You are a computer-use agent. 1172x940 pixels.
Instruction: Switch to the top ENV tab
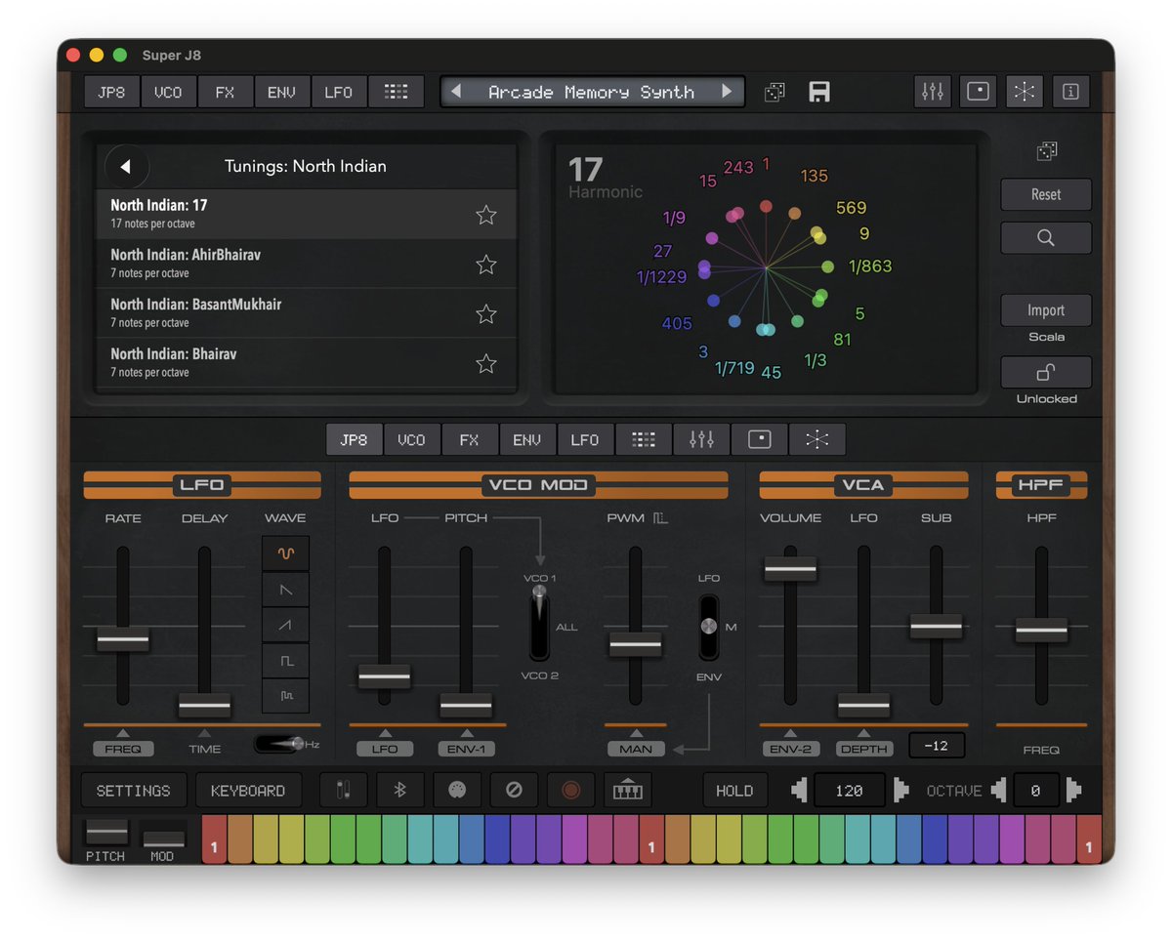coord(281,92)
